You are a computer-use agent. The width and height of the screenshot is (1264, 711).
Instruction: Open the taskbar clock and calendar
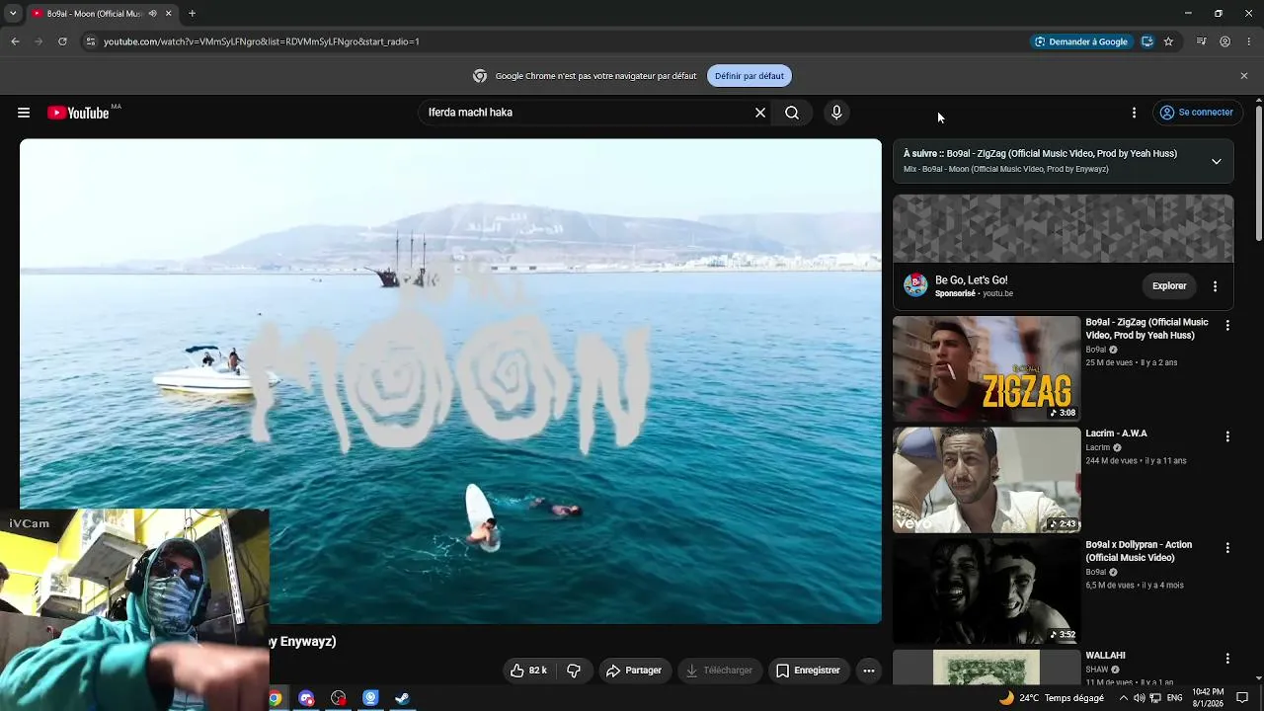[x=1208, y=698]
